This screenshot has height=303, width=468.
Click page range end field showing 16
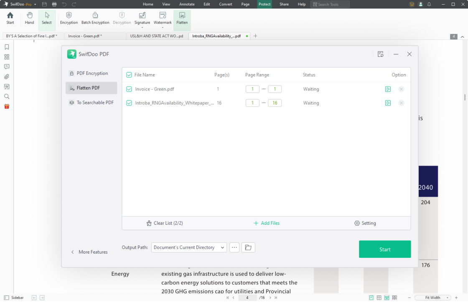click(x=275, y=103)
